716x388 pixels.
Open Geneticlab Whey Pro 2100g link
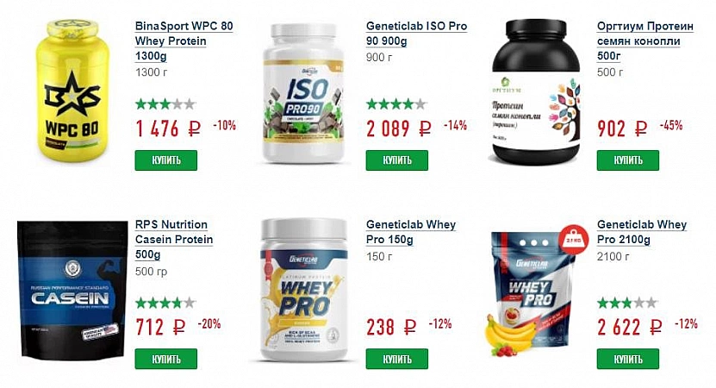642,232
